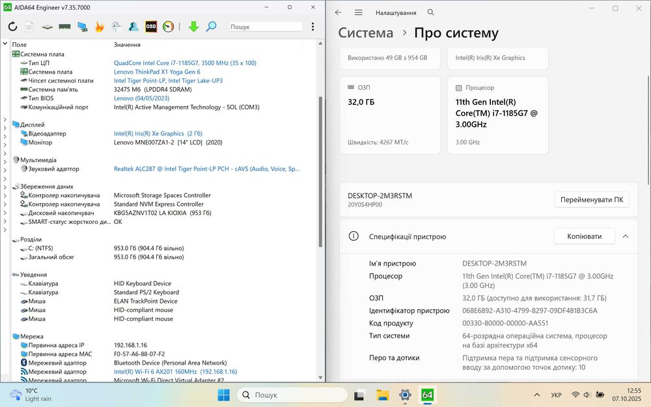Image resolution: width=651 pixels, height=407 pixels.
Task: Click the C: (NTFS) partition row
Action: coord(165,248)
